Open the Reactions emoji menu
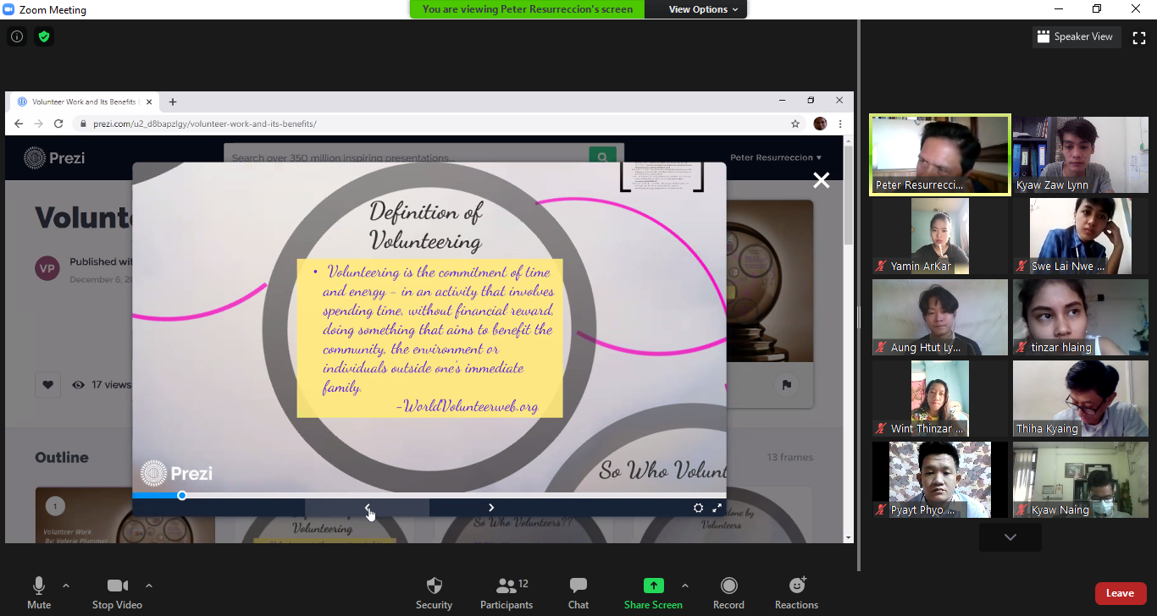1157x616 pixels. 796,593
